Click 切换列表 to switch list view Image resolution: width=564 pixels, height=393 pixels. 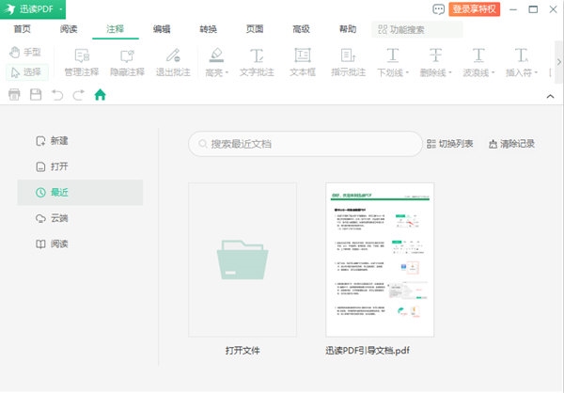tap(449, 144)
